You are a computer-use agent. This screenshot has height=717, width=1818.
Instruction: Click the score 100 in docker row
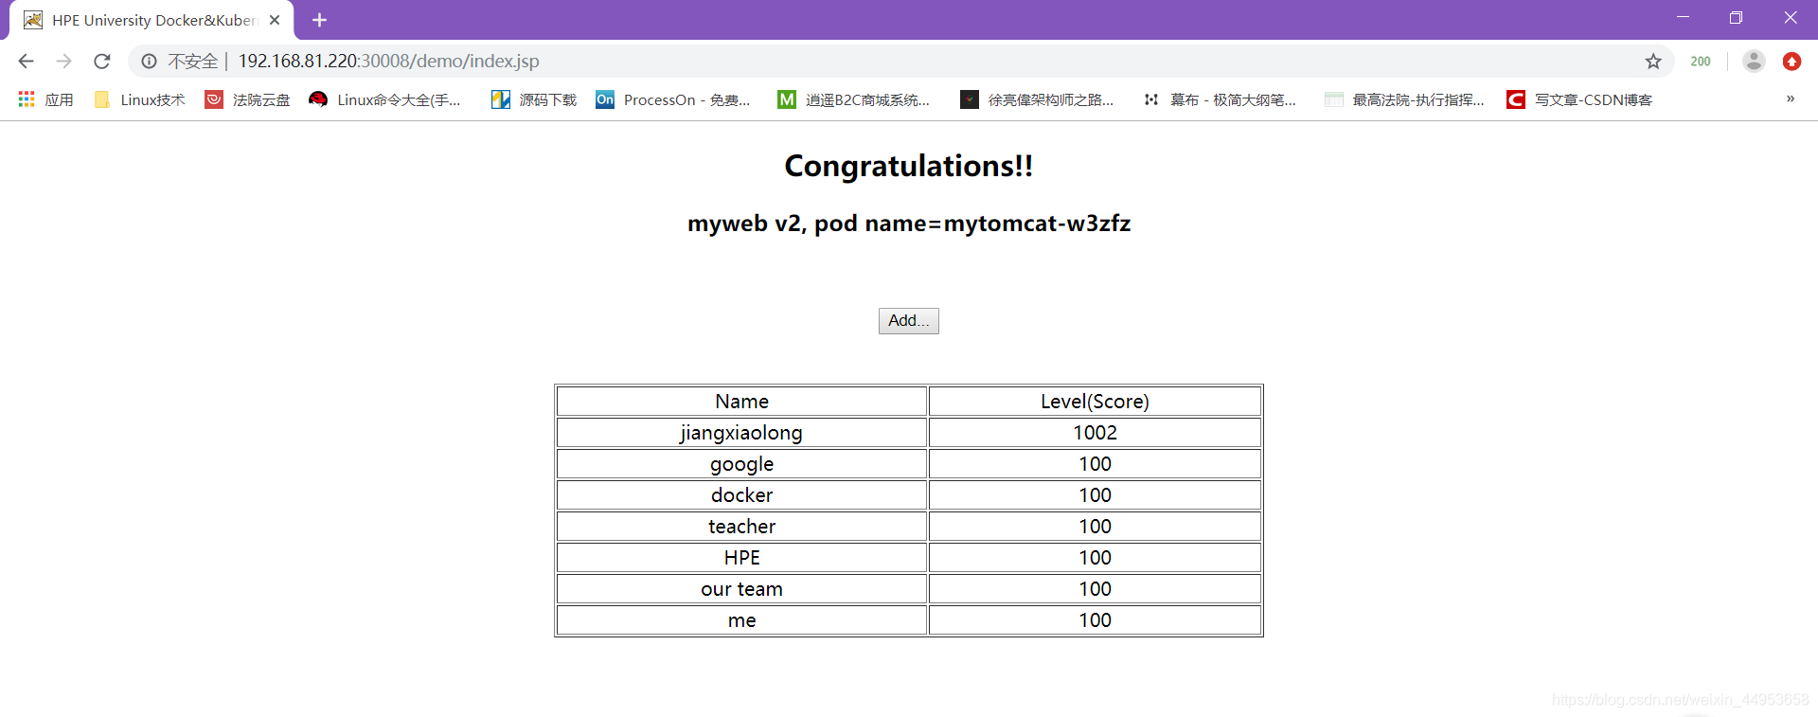point(1096,495)
